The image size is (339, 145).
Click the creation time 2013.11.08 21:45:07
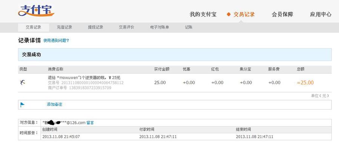61,137
